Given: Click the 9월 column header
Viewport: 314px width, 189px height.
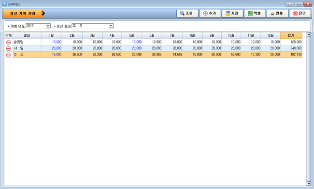Looking at the screenshot, I should tap(212, 35).
